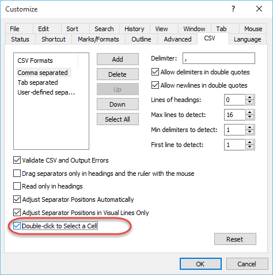Image resolution: width=273 pixels, height=275 pixels.
Task: Click the Add button
Action: (117, 59)
